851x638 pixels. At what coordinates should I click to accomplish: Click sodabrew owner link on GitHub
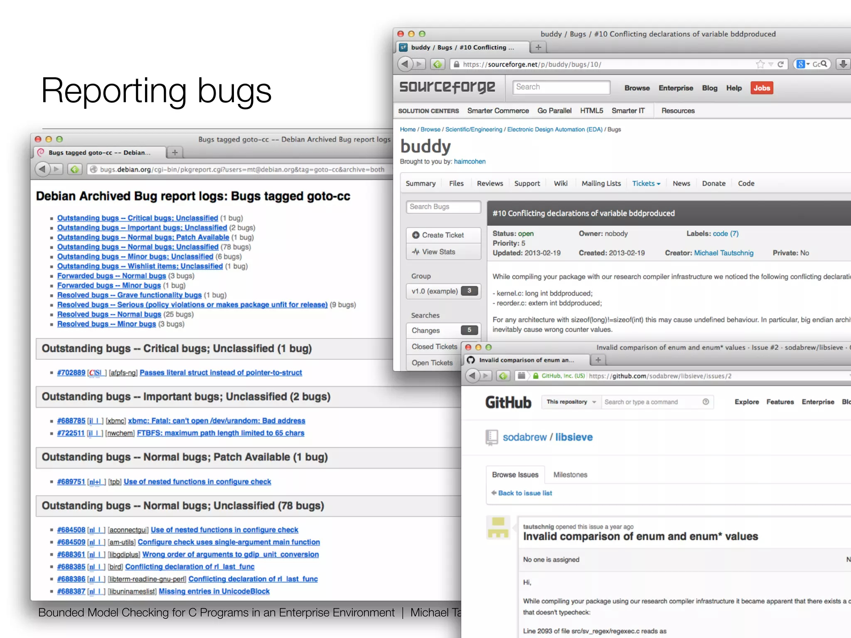click(524, 437)
